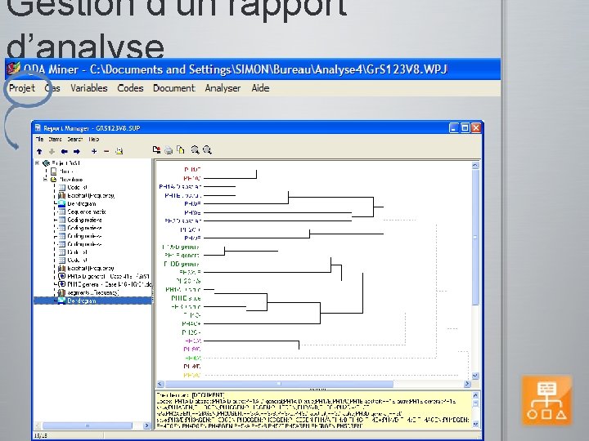Screen dimensions: 589x441
Task: Click the copy to clipboard icon
Action: point(181,150)
